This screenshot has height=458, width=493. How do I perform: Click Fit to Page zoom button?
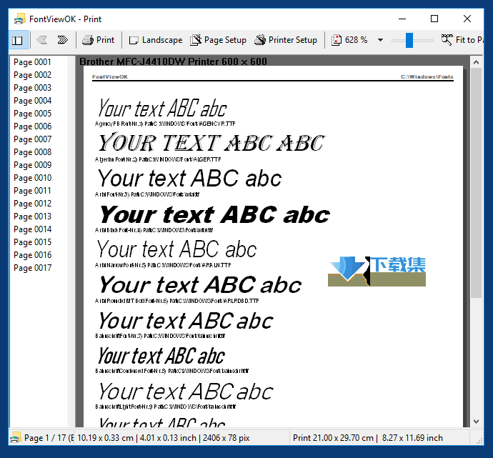462,40
